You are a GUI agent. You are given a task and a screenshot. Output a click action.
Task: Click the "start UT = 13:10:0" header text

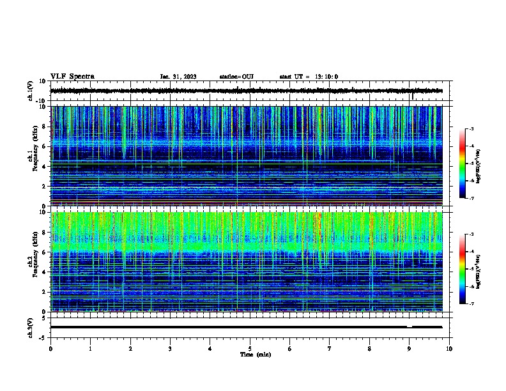coord(309,77)
